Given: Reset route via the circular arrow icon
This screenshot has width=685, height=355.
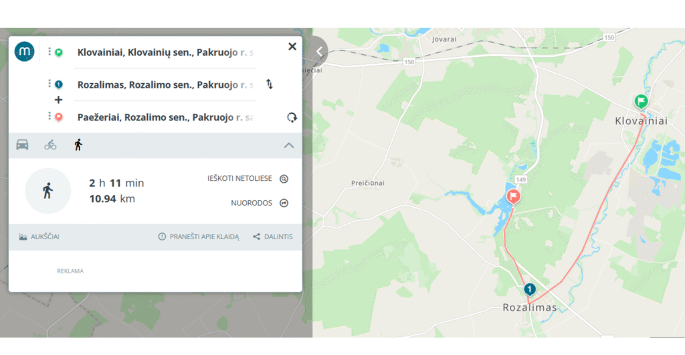Looking at the screenshot, I should pyautogui.click(x=292, y=117).
